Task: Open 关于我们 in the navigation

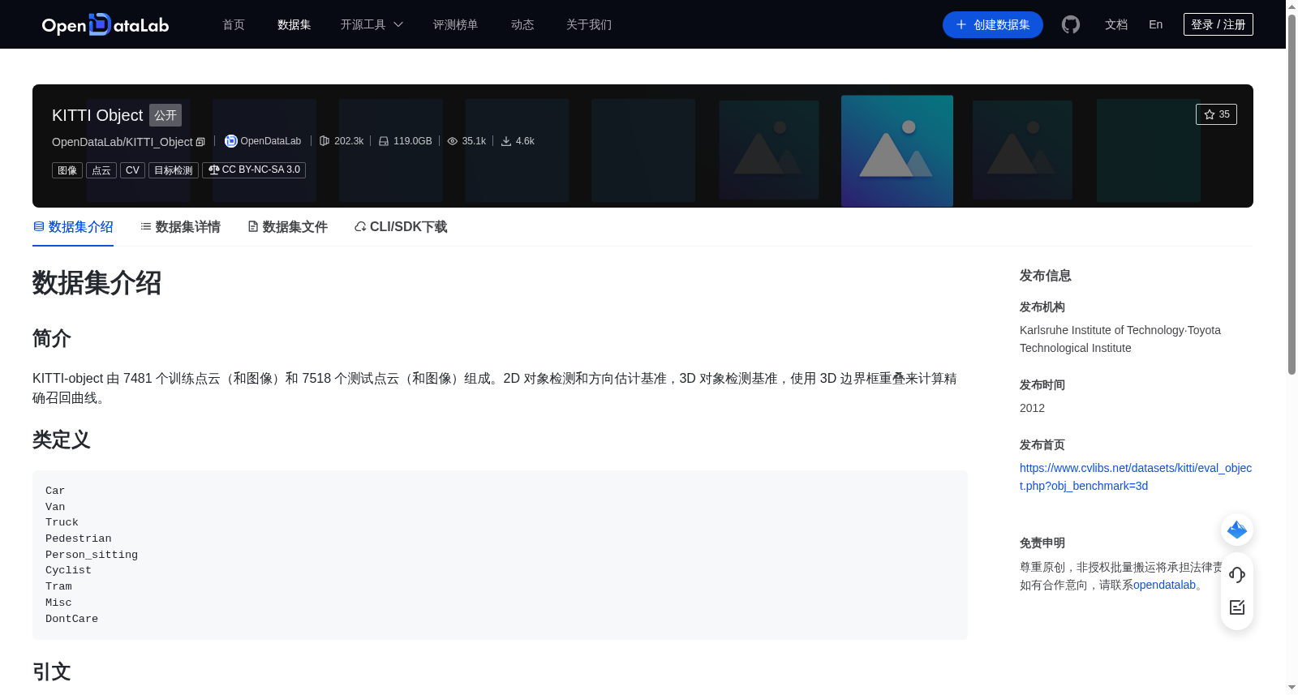Action: (589, 24)
